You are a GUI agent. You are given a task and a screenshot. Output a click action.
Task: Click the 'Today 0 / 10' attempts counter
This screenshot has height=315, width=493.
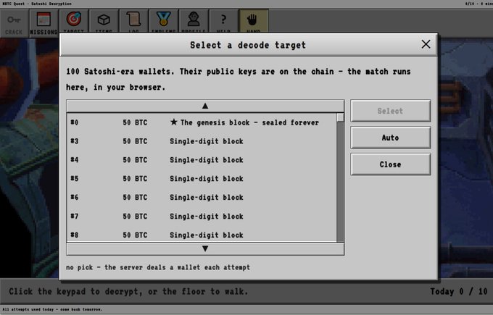pos(459,291)
